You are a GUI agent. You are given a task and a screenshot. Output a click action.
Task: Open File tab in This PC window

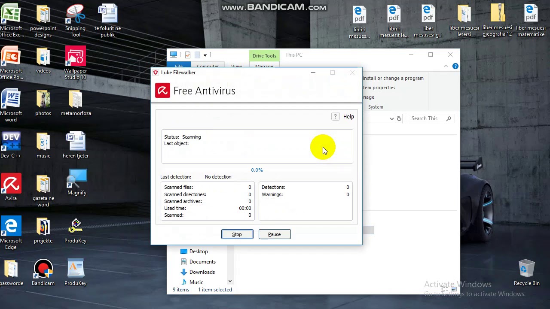tap(179, 66)
